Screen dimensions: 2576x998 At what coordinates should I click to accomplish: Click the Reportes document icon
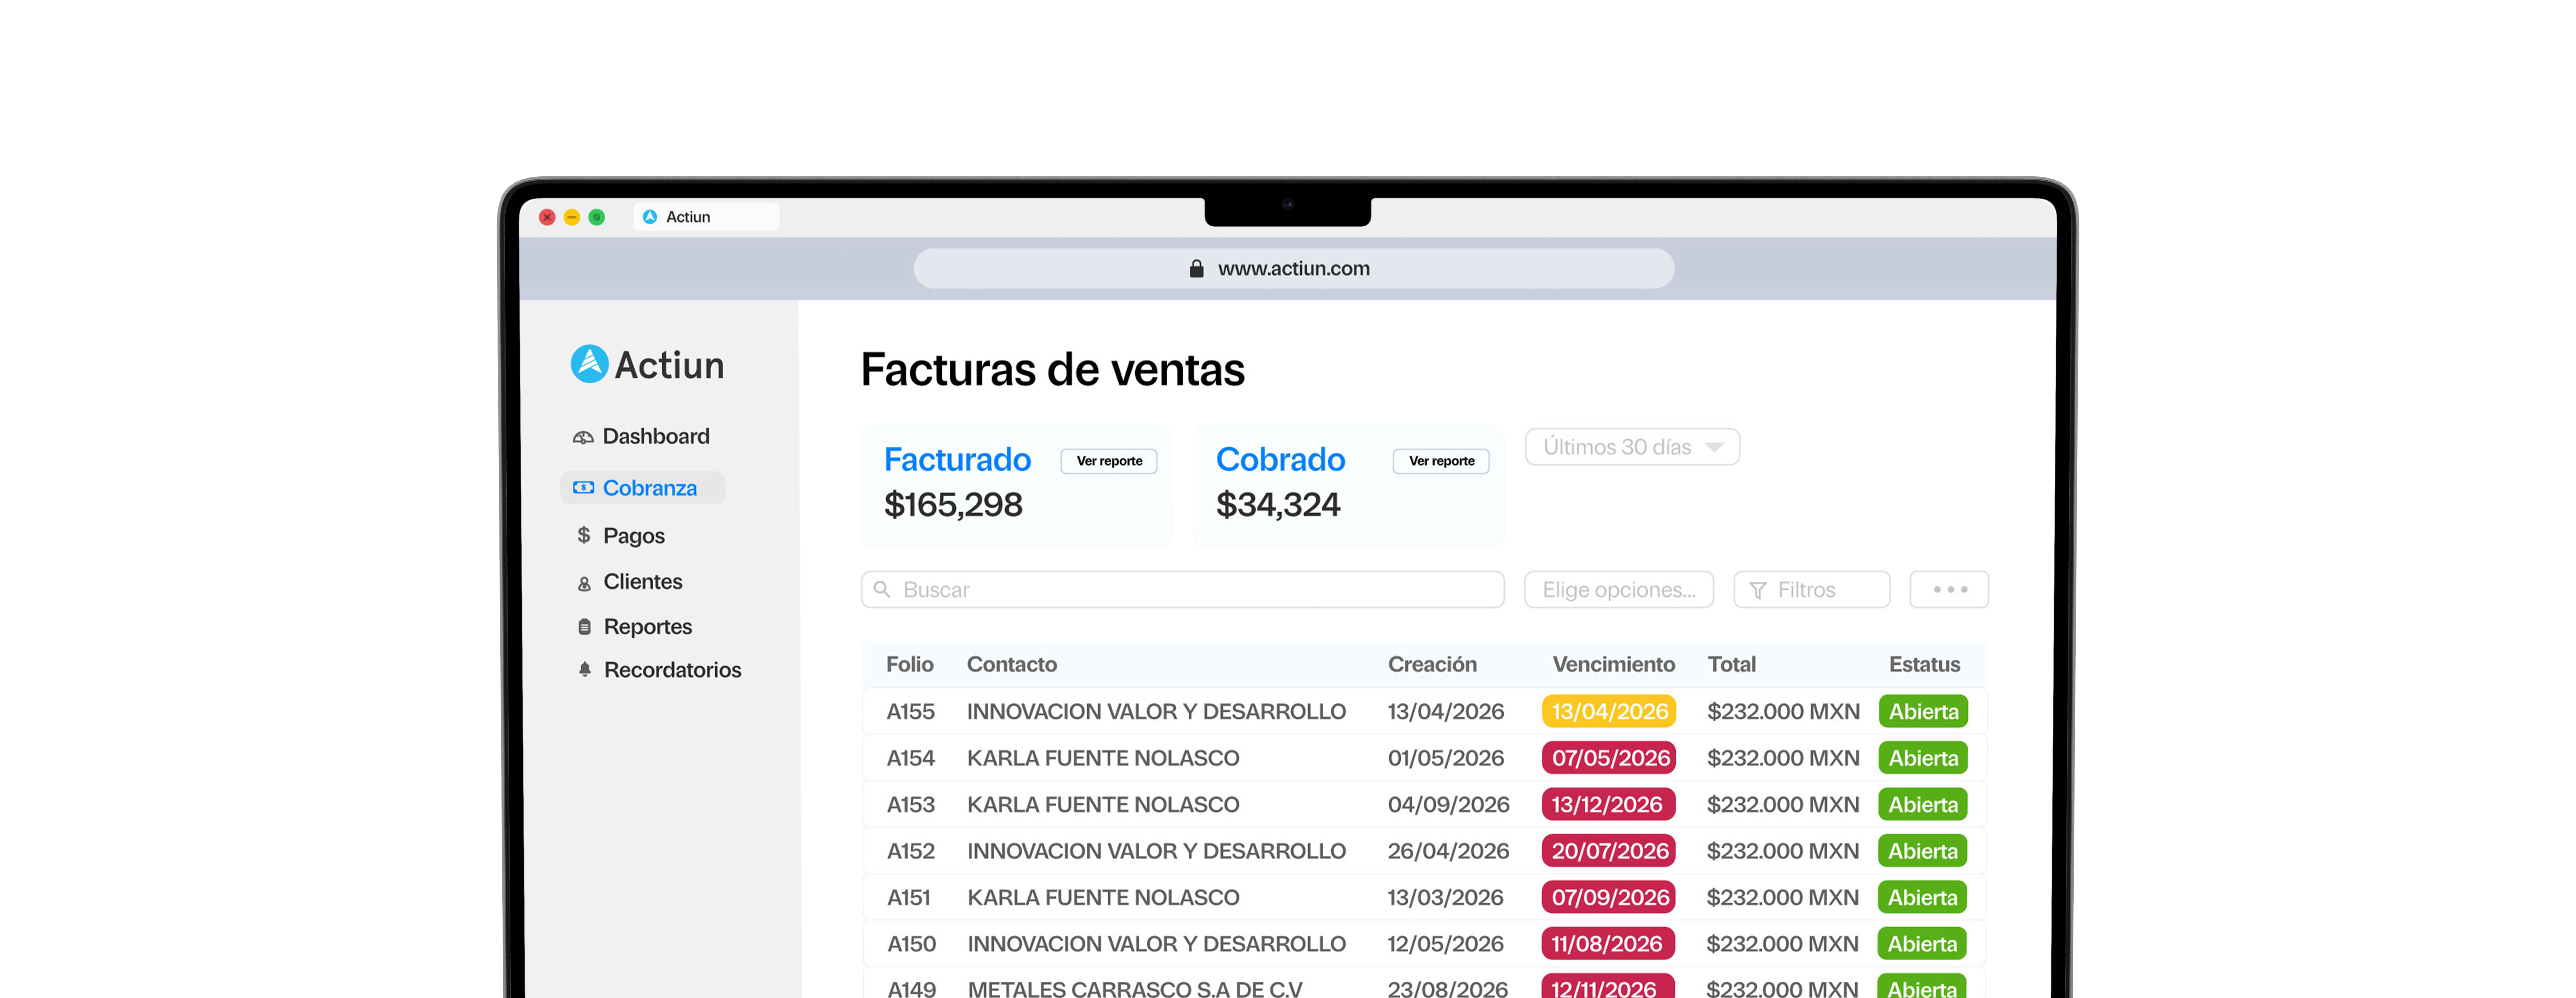point(584,627)
